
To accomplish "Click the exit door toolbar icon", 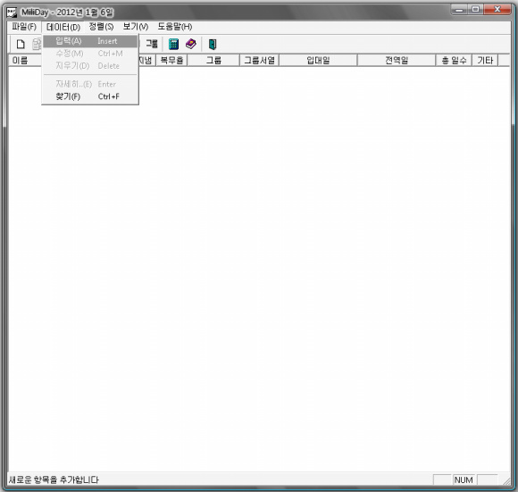I will tap(213, 44).
